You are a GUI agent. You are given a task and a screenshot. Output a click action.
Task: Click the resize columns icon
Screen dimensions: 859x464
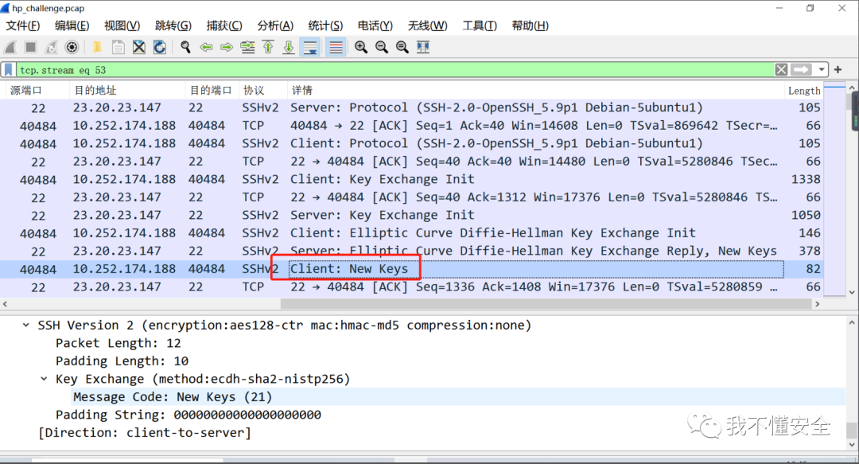[x=423, y=47]
